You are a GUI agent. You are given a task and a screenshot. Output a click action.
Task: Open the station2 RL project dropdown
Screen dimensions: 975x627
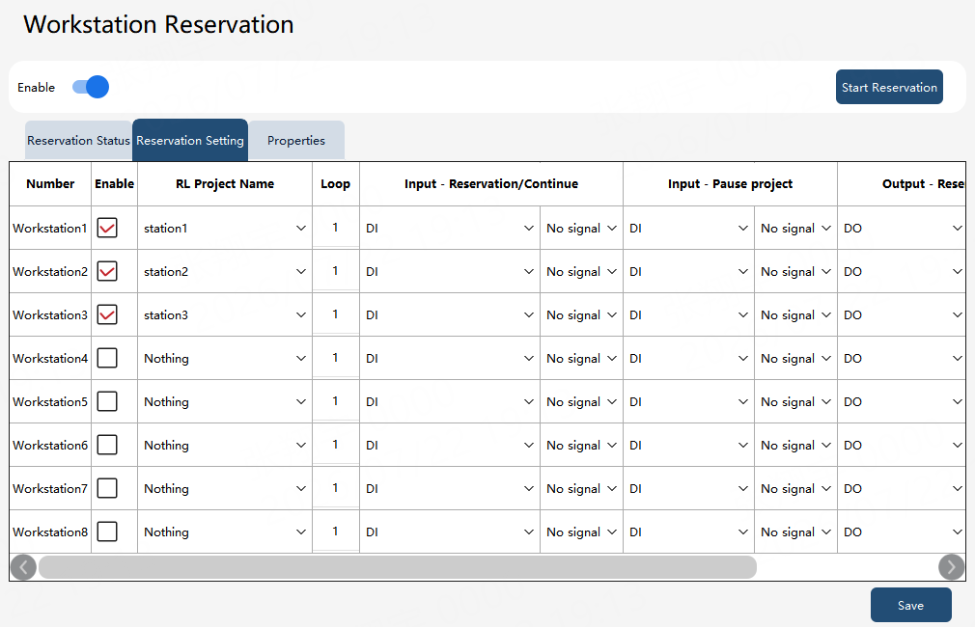click(225, 272)
